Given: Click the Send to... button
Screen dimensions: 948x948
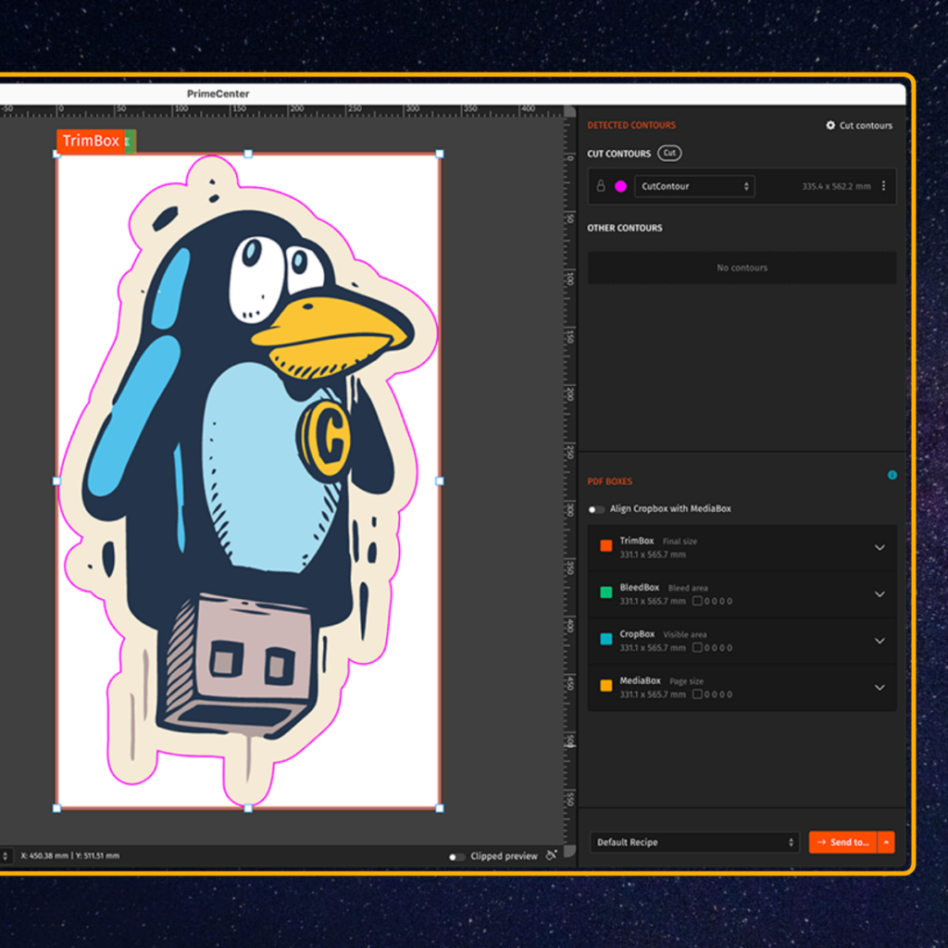Looking at the screenshot, I should (842, 842).
